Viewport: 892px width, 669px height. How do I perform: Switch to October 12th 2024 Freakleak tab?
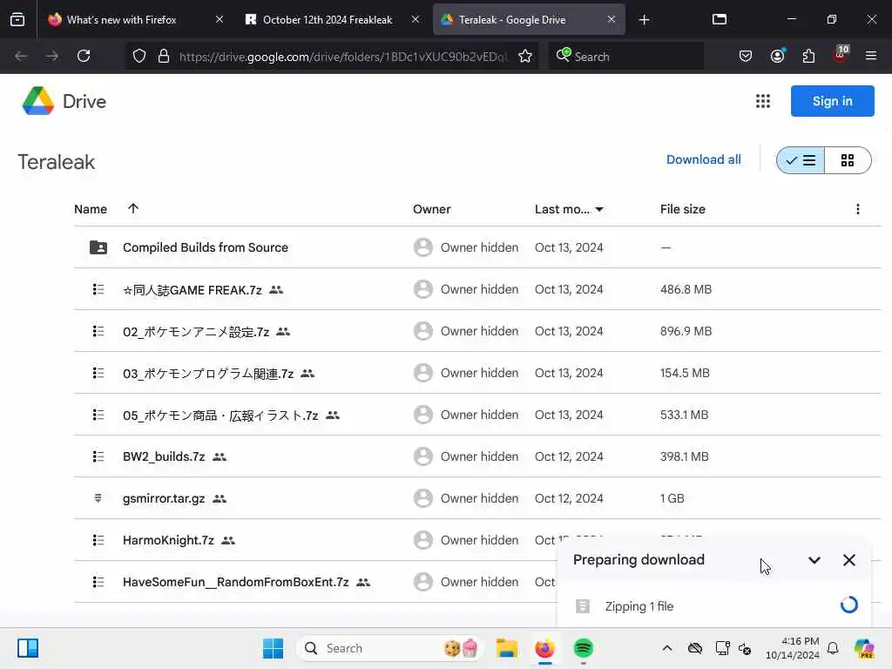328,20
